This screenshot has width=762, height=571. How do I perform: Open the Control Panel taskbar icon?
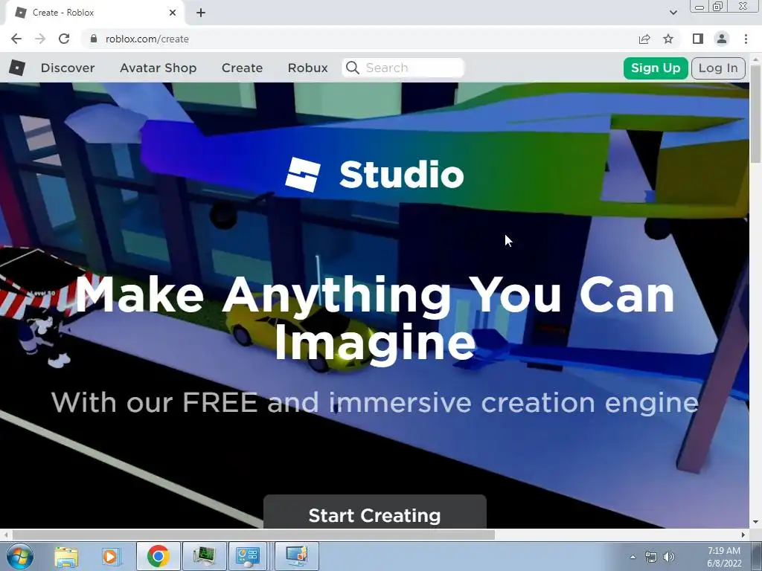tap(248, 556)
